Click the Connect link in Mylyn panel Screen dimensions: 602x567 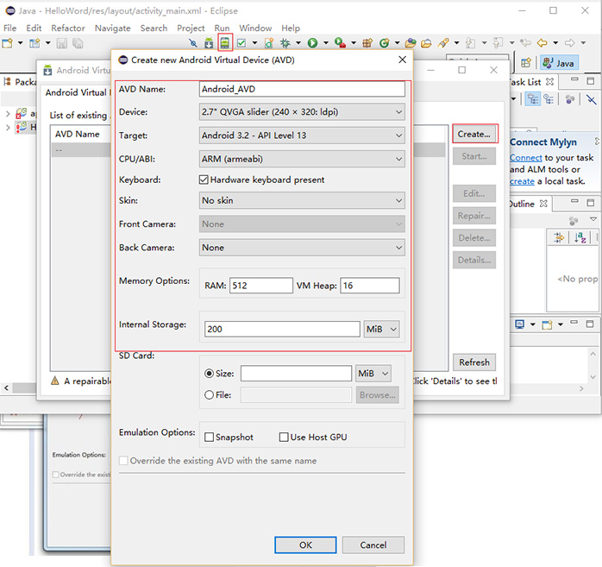coord(526,158)
